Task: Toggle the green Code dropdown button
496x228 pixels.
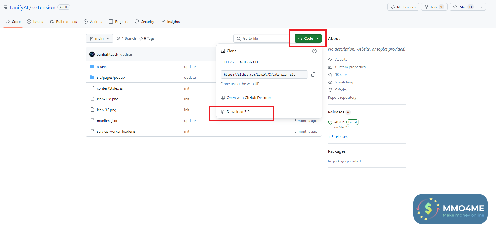Action: tap(308, 38)
